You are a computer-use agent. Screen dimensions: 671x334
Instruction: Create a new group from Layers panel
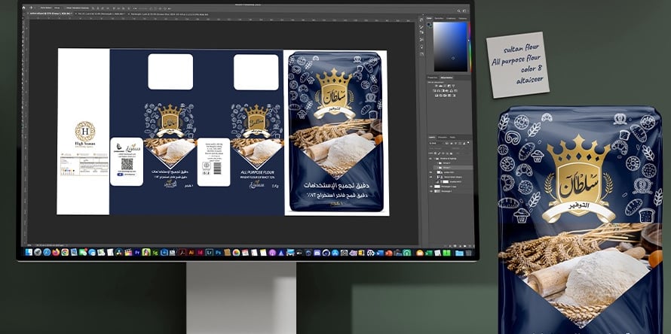pos(464,246)
